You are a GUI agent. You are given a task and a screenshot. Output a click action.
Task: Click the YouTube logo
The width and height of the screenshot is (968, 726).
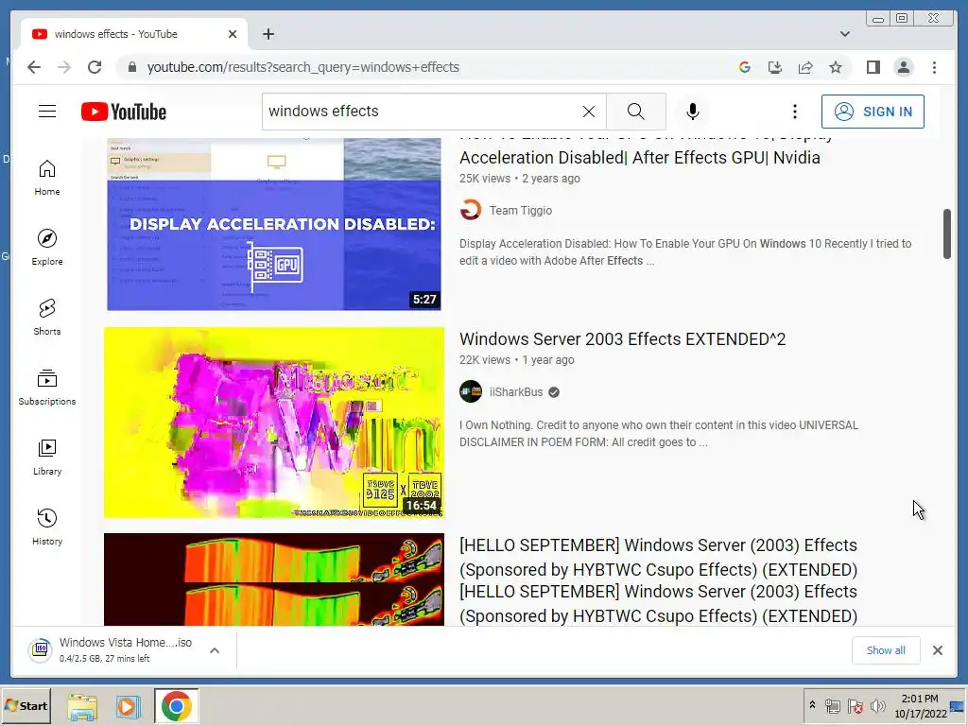click(124, 112)
